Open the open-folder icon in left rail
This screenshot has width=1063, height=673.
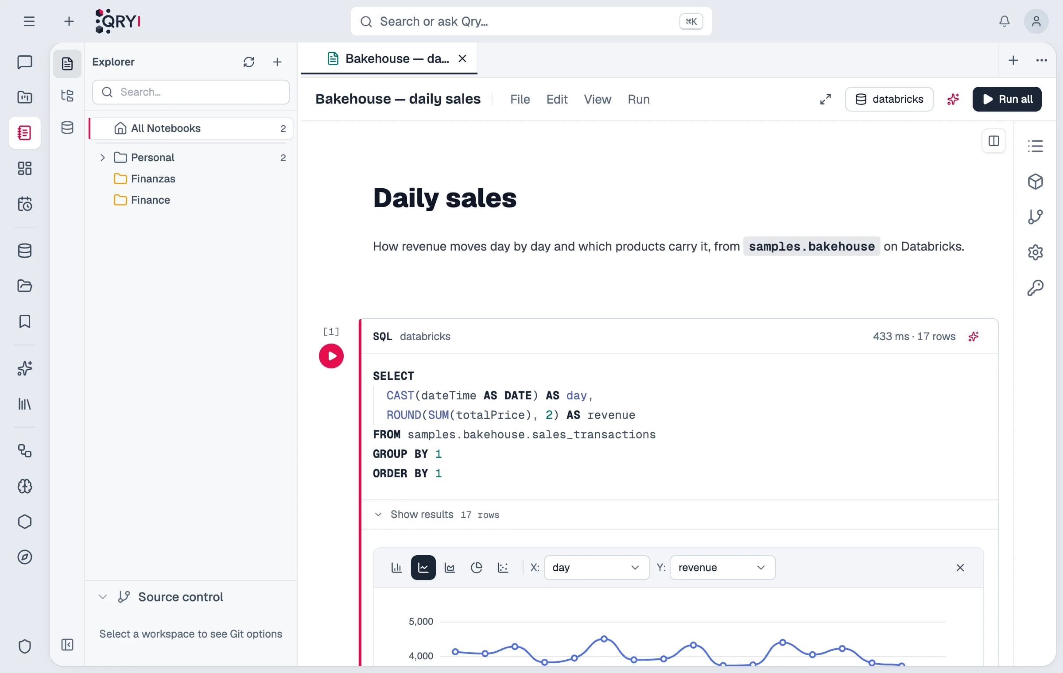point(25,286)
